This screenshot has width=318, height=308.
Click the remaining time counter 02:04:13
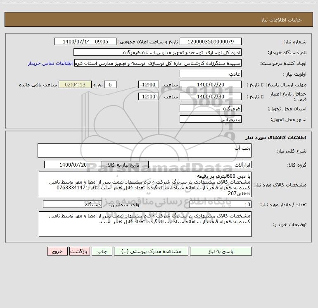coord(75,84)
